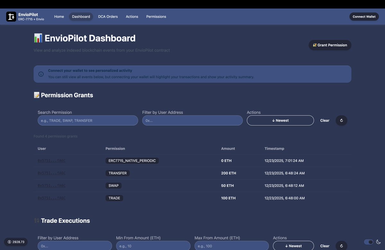Viewport: 385px width, 250px height.
Task: Toggle Newest sort in Permission Grants
Action: (280, 120)
